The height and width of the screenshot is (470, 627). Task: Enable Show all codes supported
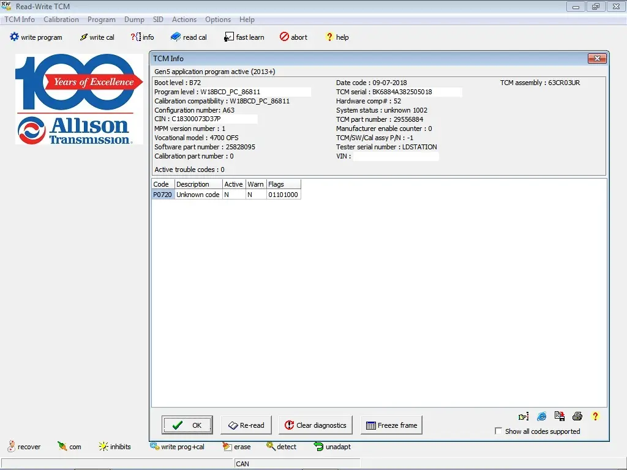pyautogui.click(x=499, y=431)
